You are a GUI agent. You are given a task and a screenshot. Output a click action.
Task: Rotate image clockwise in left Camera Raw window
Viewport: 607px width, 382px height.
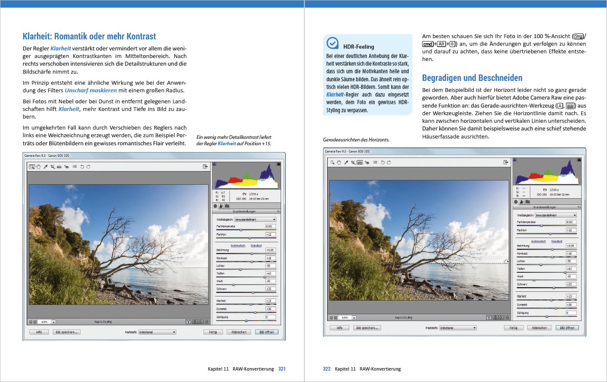point(88,167)
